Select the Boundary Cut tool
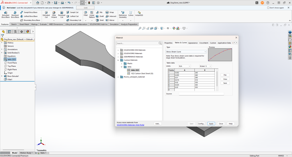Viewport: 292px width, 157px height. pyautogui.click(x=74, y=20)
